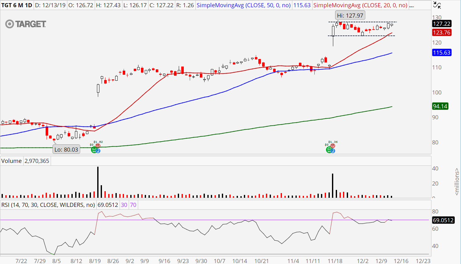Viewport: 461px width, 264px height.
Task: Click the RSI value 69.0512 in header
Action: click(108, 205)
